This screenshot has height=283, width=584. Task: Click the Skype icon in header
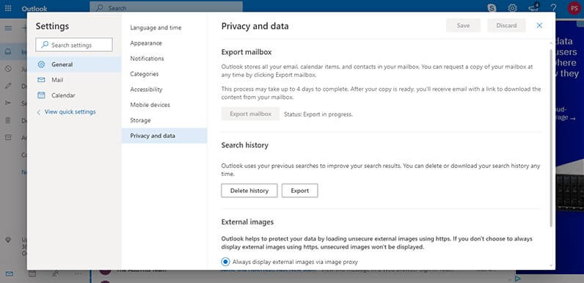(x=492, y=8)
